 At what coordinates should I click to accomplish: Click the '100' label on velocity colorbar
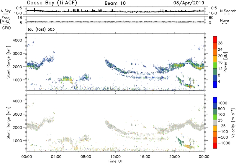pyautogui.click(x=222, y=114)
